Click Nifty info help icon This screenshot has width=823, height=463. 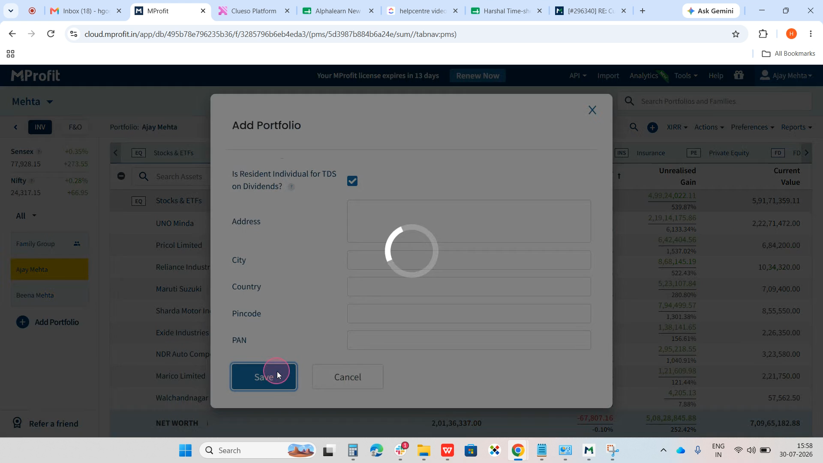(x=32, y=181)
